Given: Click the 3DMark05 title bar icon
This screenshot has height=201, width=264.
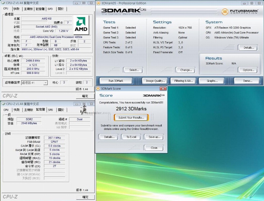Looking at the screenshot, I should (98, 3).
